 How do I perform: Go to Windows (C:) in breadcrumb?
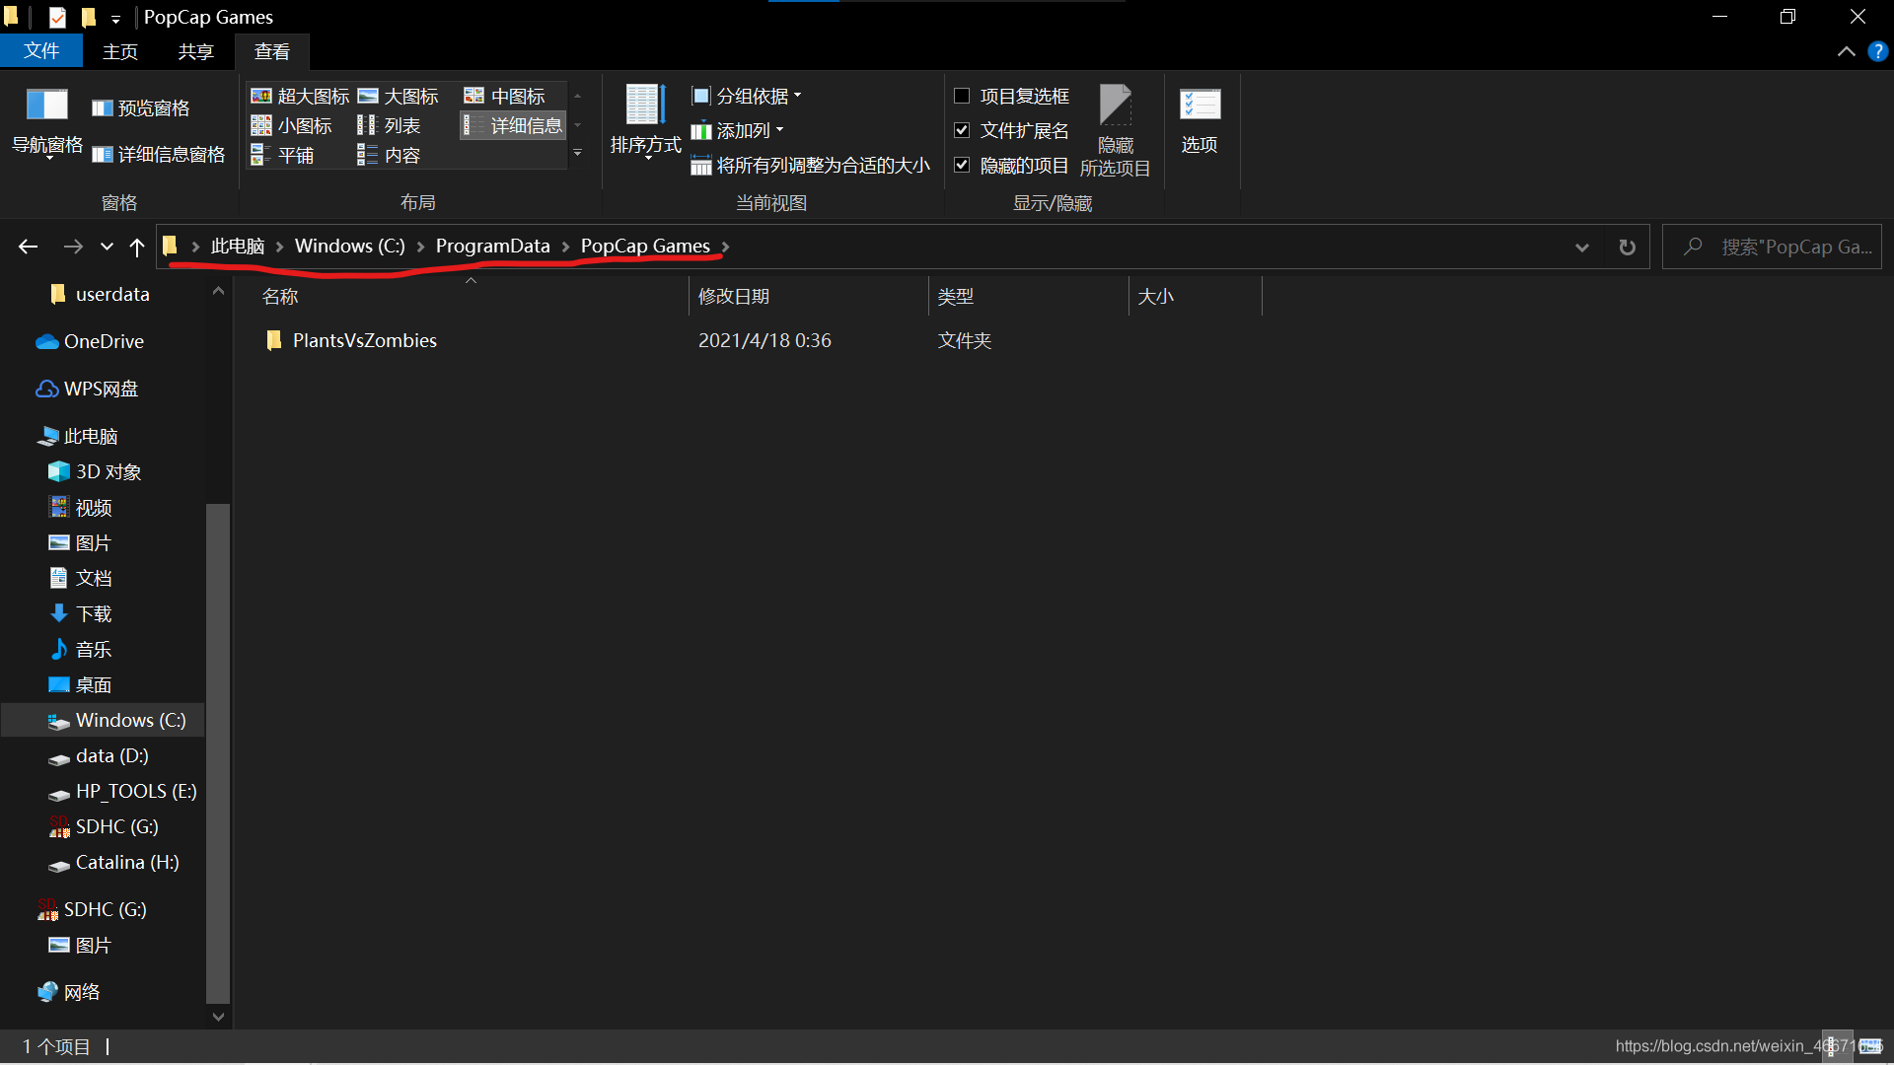tap(350, 247)
